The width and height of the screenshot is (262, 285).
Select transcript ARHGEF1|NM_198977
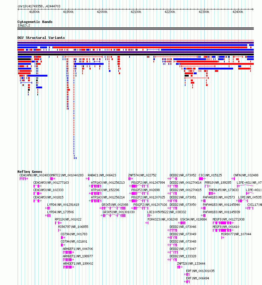tap(78, 256)
